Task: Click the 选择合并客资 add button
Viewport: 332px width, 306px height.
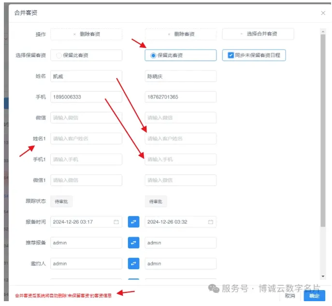Action: click(258, 34)
